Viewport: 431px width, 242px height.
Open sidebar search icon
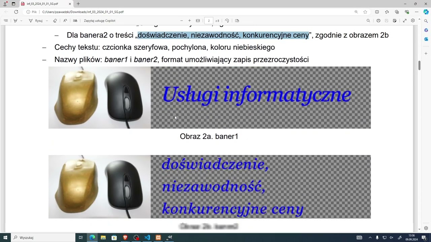[x=426, y=21]
